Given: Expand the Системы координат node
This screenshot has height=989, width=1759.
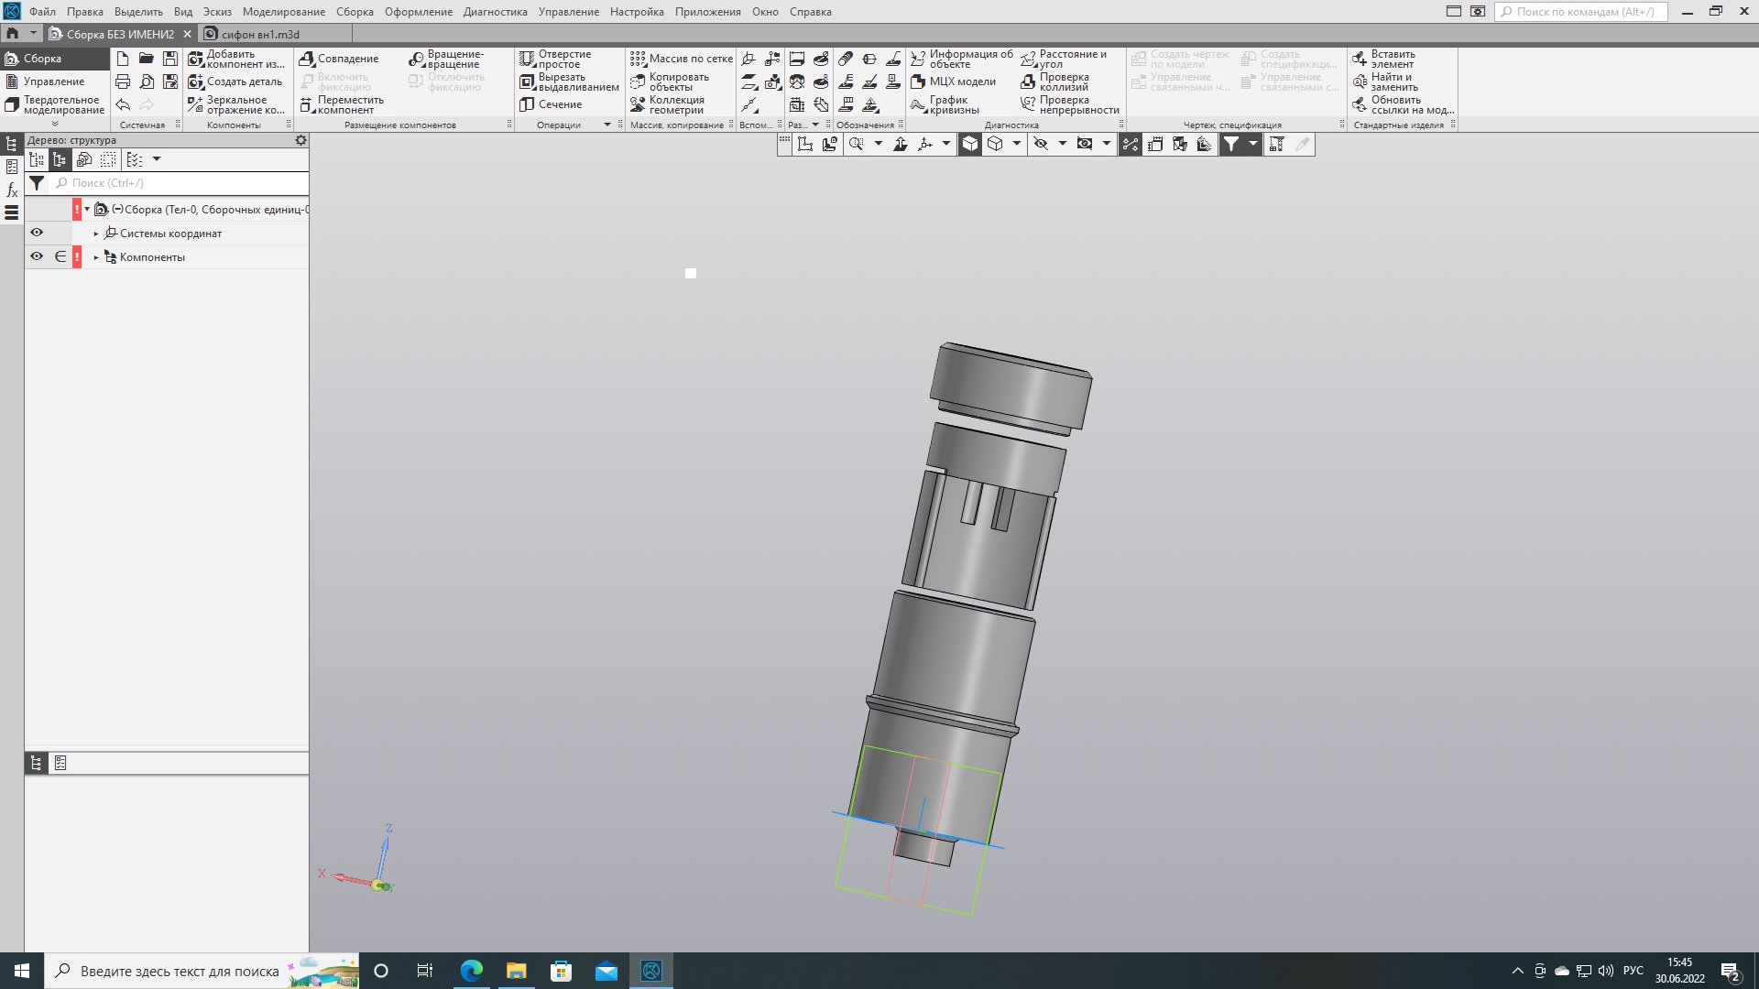Looking at the screenshot, I should pos(96,234).
